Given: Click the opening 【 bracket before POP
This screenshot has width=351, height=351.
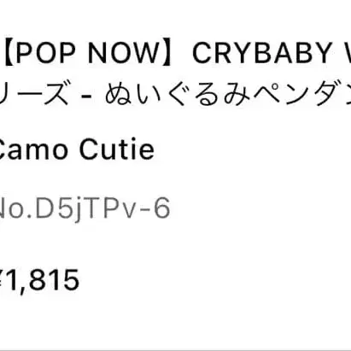Looking at the screenshot, I should pyautogui.click(x=7, y=53).
